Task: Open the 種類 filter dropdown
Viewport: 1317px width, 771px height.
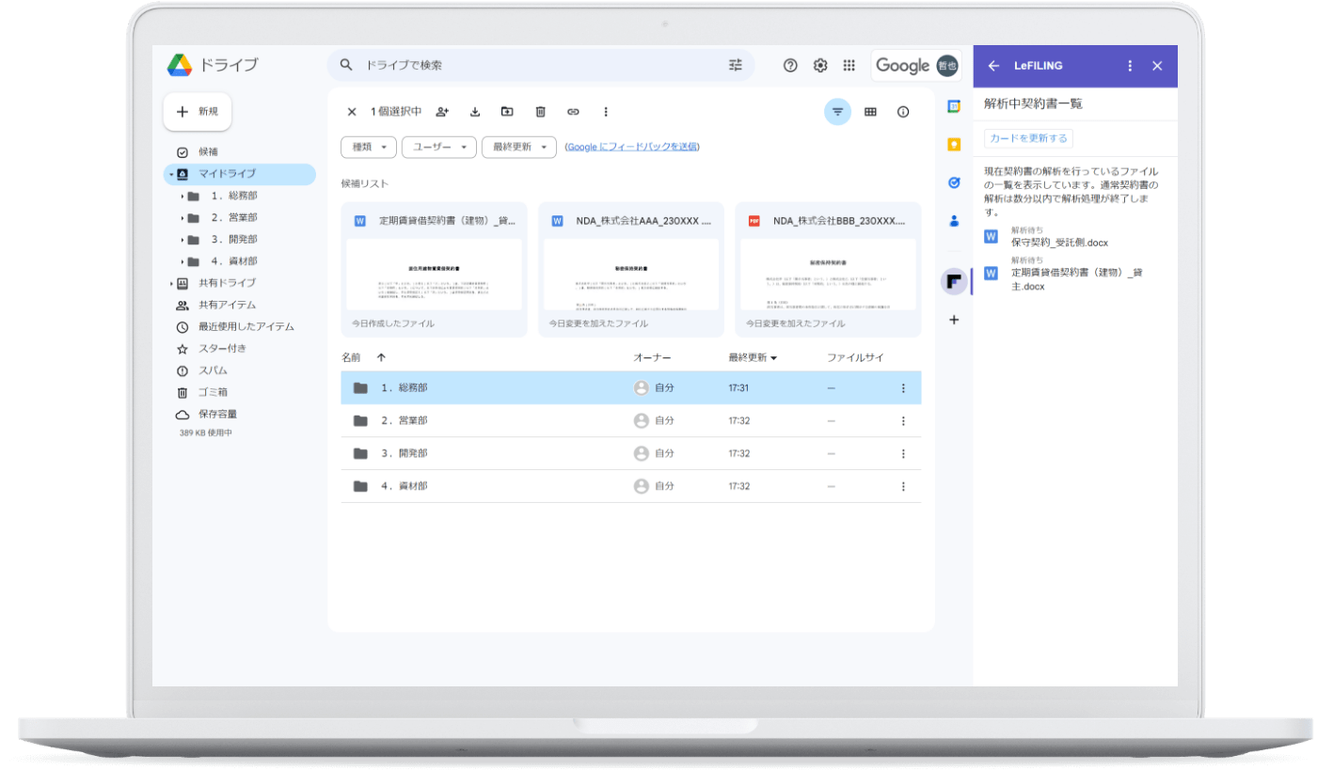Action: pos(368,147)
